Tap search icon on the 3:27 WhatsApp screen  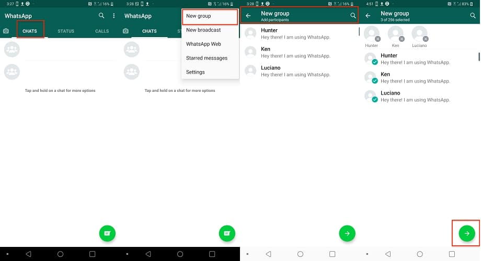tap(101, 16)
